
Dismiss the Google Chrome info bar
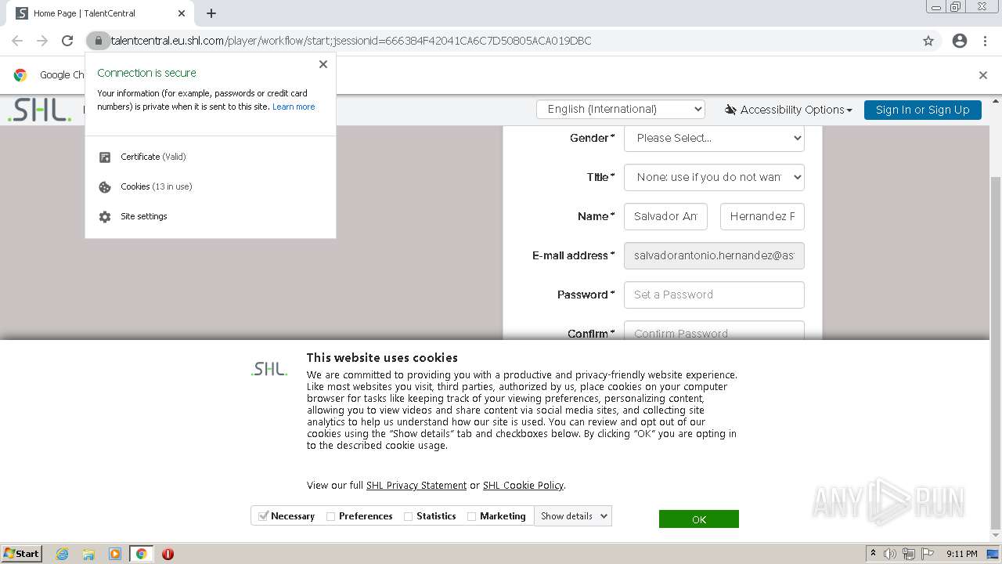coord(983,75)
